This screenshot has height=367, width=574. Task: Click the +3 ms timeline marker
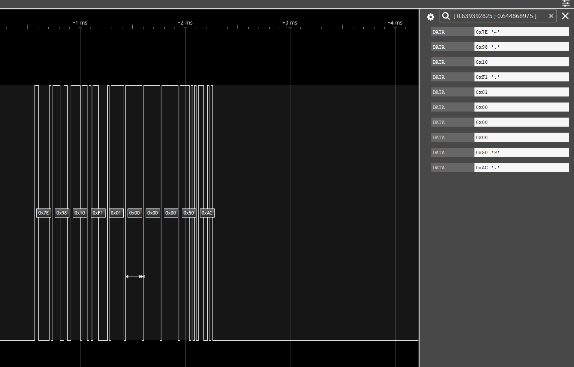click(290, 23)
